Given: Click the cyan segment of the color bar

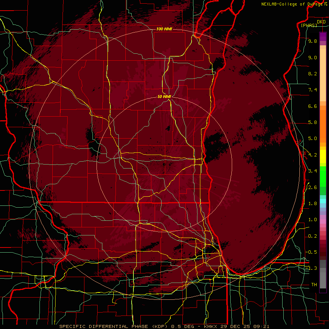Looking at the screenshot, I should [323, 201].
